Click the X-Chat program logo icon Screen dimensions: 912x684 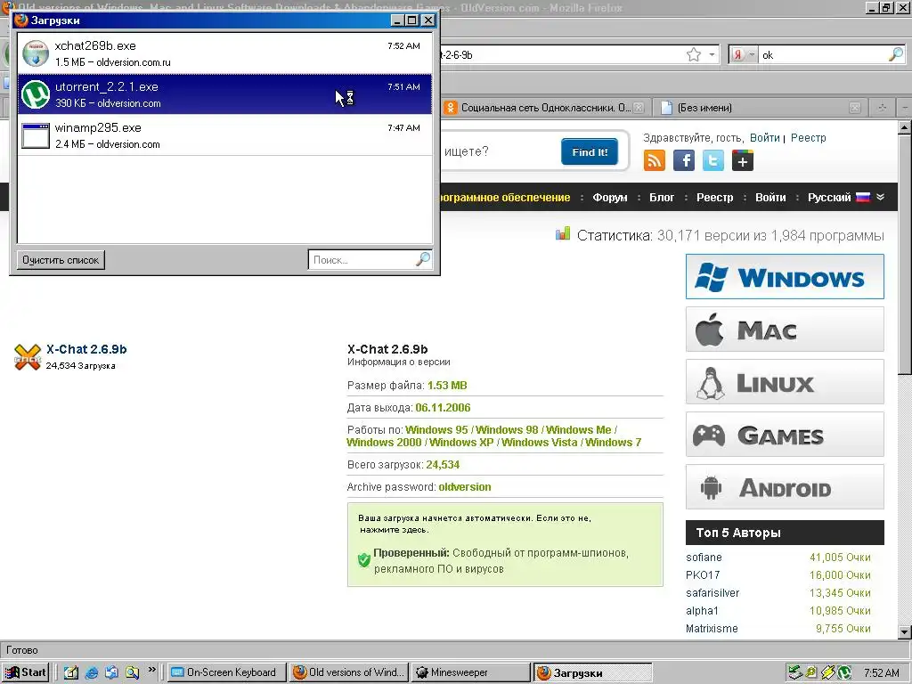coord(28,356)
